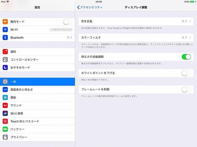Tap the Display & Brightness AA icon

(5, 90)
